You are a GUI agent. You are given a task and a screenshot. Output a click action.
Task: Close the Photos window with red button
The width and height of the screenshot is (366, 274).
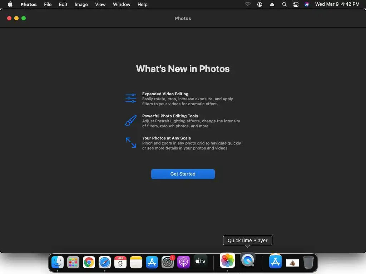click(x=9, y=18)
